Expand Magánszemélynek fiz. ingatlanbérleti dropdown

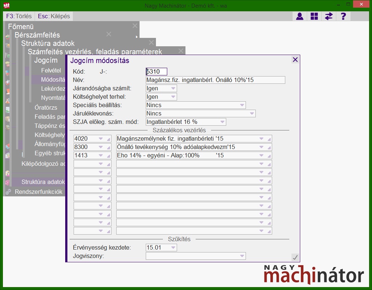pos(261,138)
